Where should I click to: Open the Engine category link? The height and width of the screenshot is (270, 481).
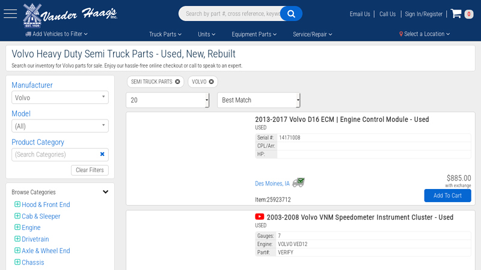pyautogui.click(x=31, y=227)
